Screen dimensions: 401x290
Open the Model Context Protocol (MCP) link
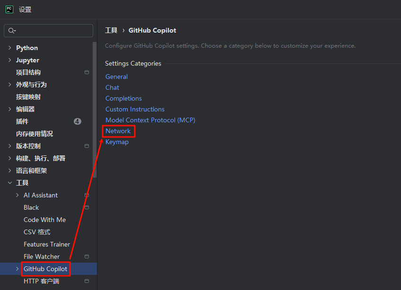(150, 120)
